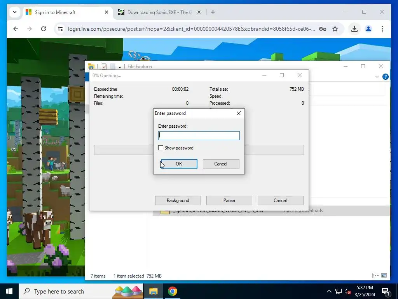Click the taskbar search box
The width and height of the screenshot is (398, 299).
coord(81,291)
